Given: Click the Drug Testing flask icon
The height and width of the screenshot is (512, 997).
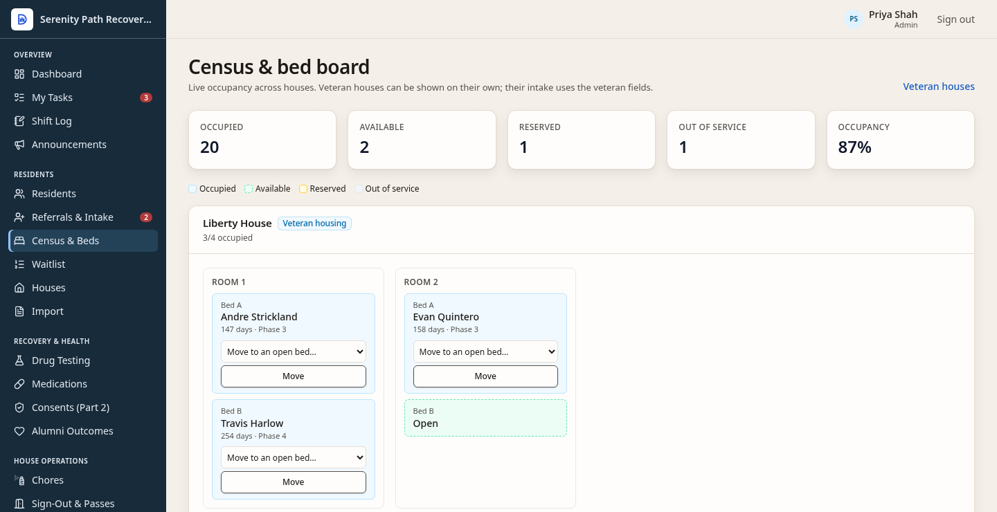Looking at the screenshot, I should click(x=19, y=360).
